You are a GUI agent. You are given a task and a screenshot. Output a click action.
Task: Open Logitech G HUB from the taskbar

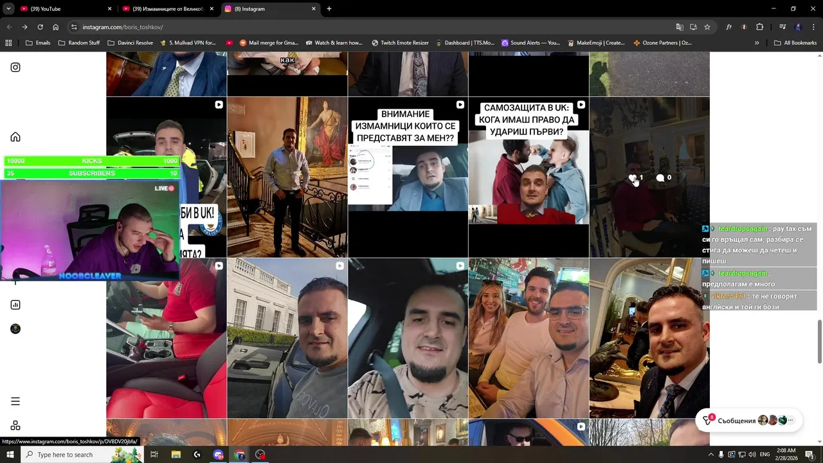[x=197, y=455]
